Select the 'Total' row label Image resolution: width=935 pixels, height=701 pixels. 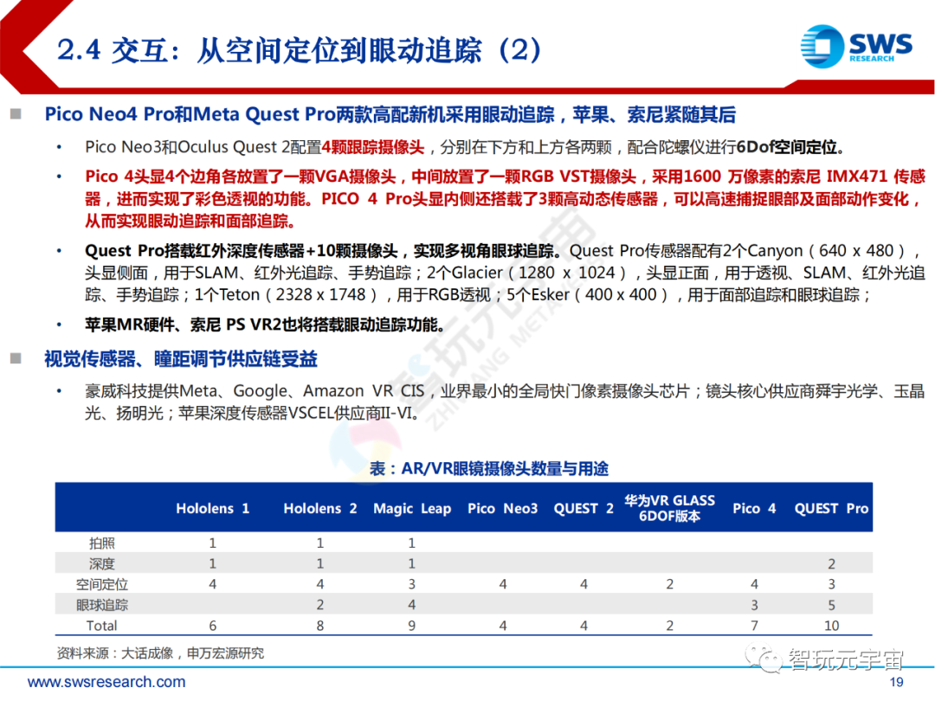pyautogui.click(x=102, y=626)
